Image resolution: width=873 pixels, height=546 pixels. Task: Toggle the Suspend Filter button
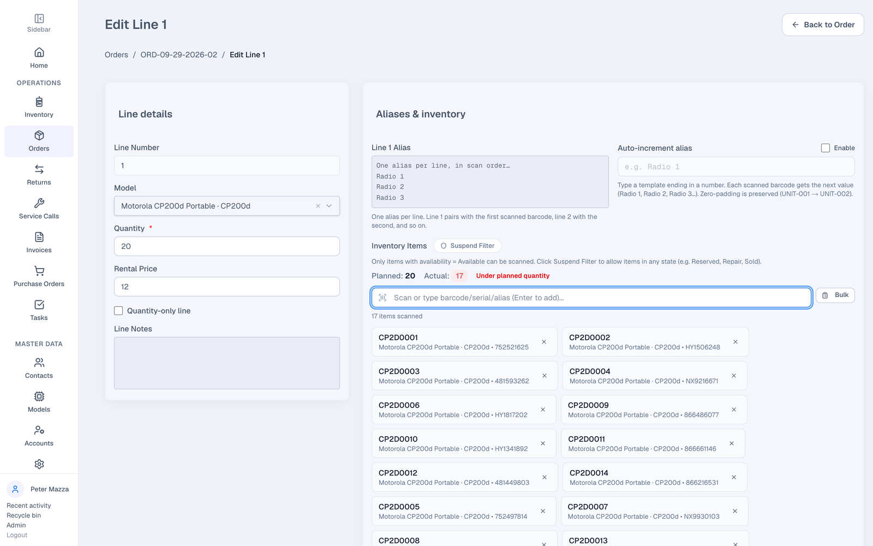point(468,246)
